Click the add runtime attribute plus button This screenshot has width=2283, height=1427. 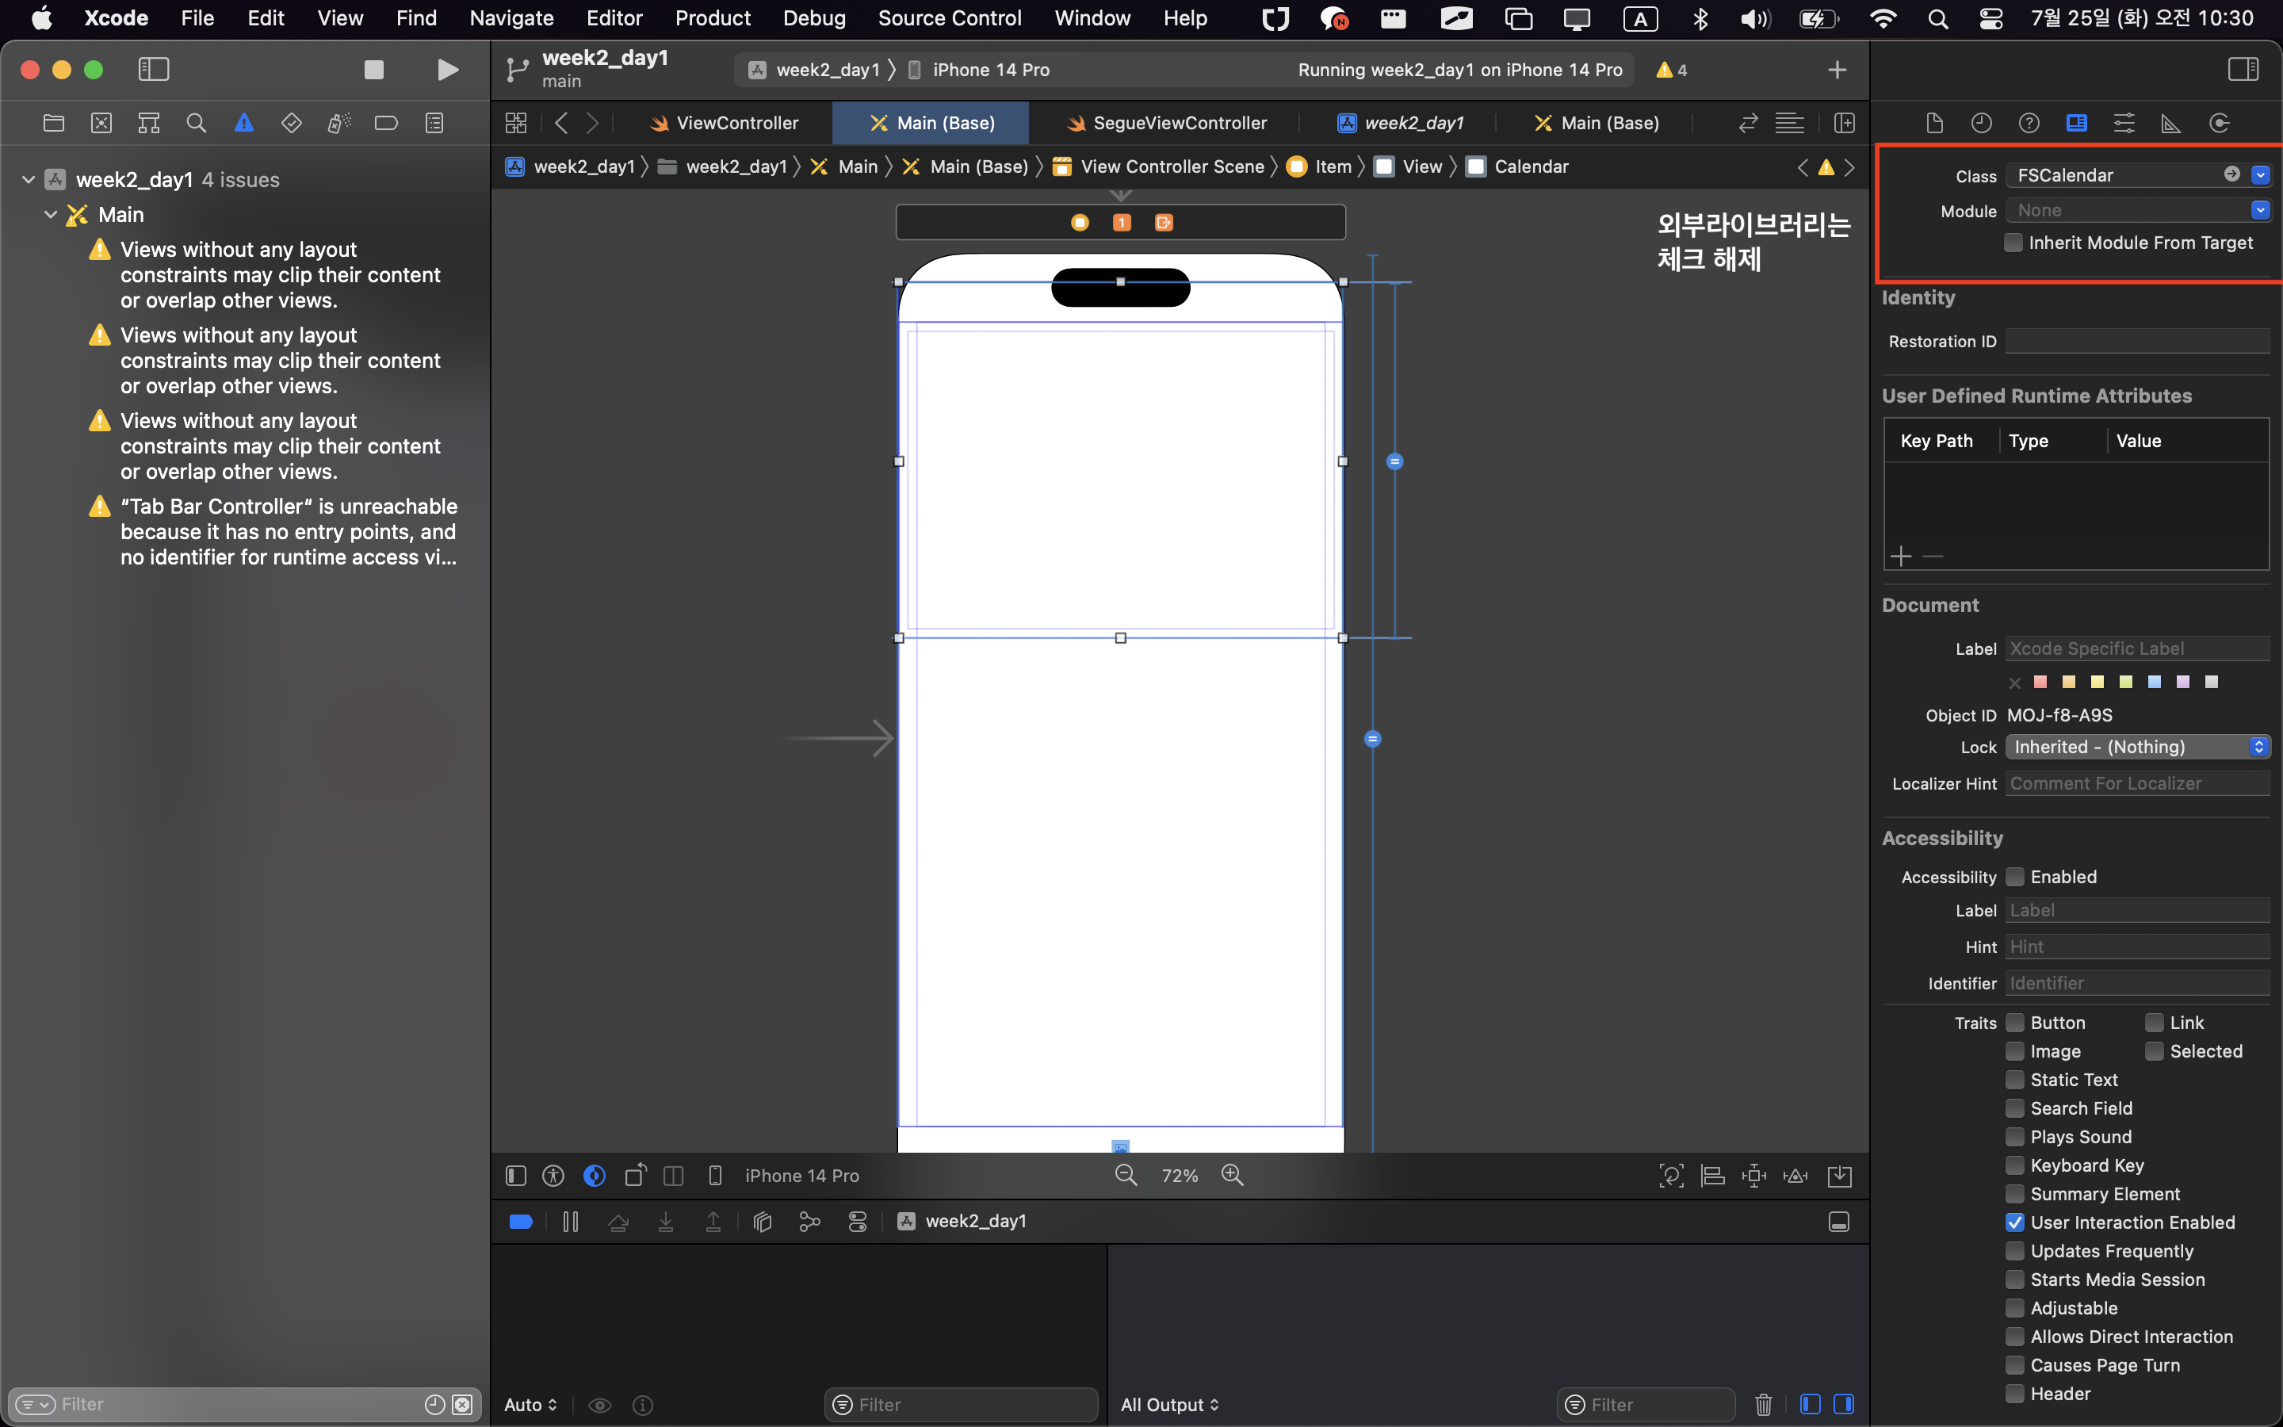coord(1901,556)
